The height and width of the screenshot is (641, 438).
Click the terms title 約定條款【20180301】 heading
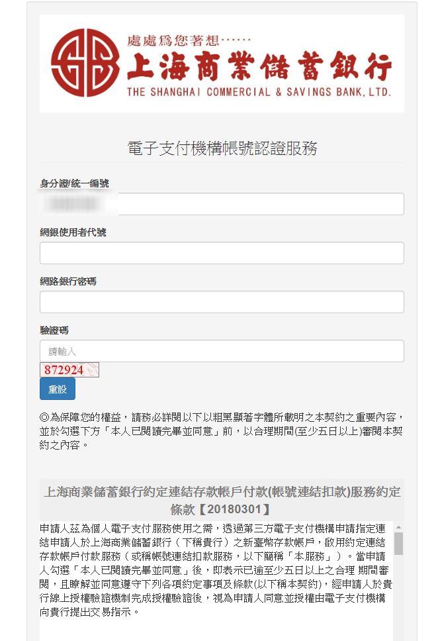[x=222, y=501]
